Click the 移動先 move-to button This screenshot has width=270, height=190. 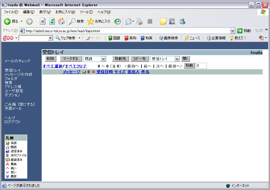pyautogui.click(x=121, y=59)
